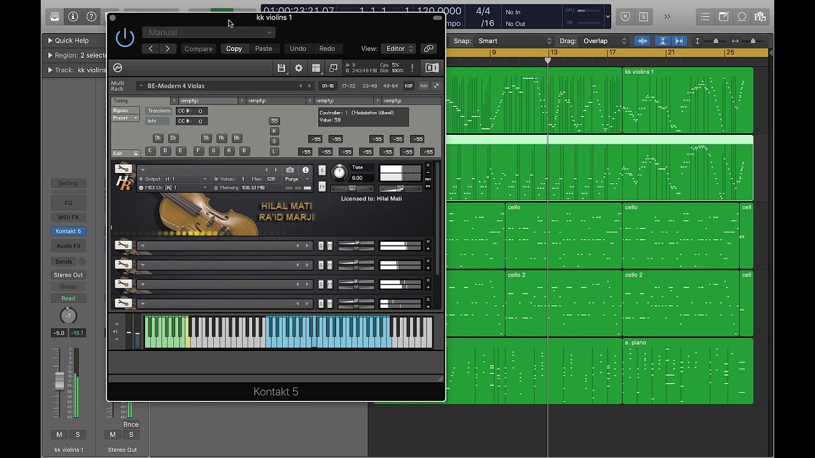The height and width of the screenshot is (458, 815).
Task: Click the plugin link chain icon
Action: point(429,48)
